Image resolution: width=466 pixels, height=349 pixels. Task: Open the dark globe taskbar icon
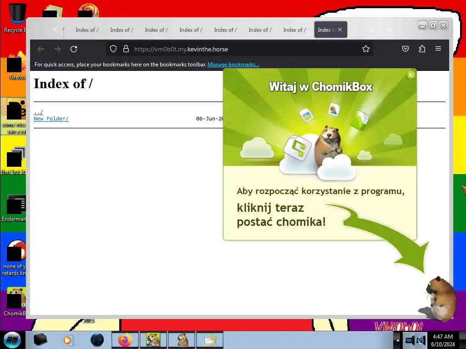[x=97, y=340]
